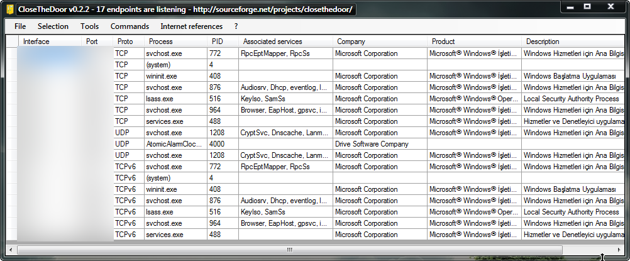Select the Drive Software Company cell

(380, 144)
